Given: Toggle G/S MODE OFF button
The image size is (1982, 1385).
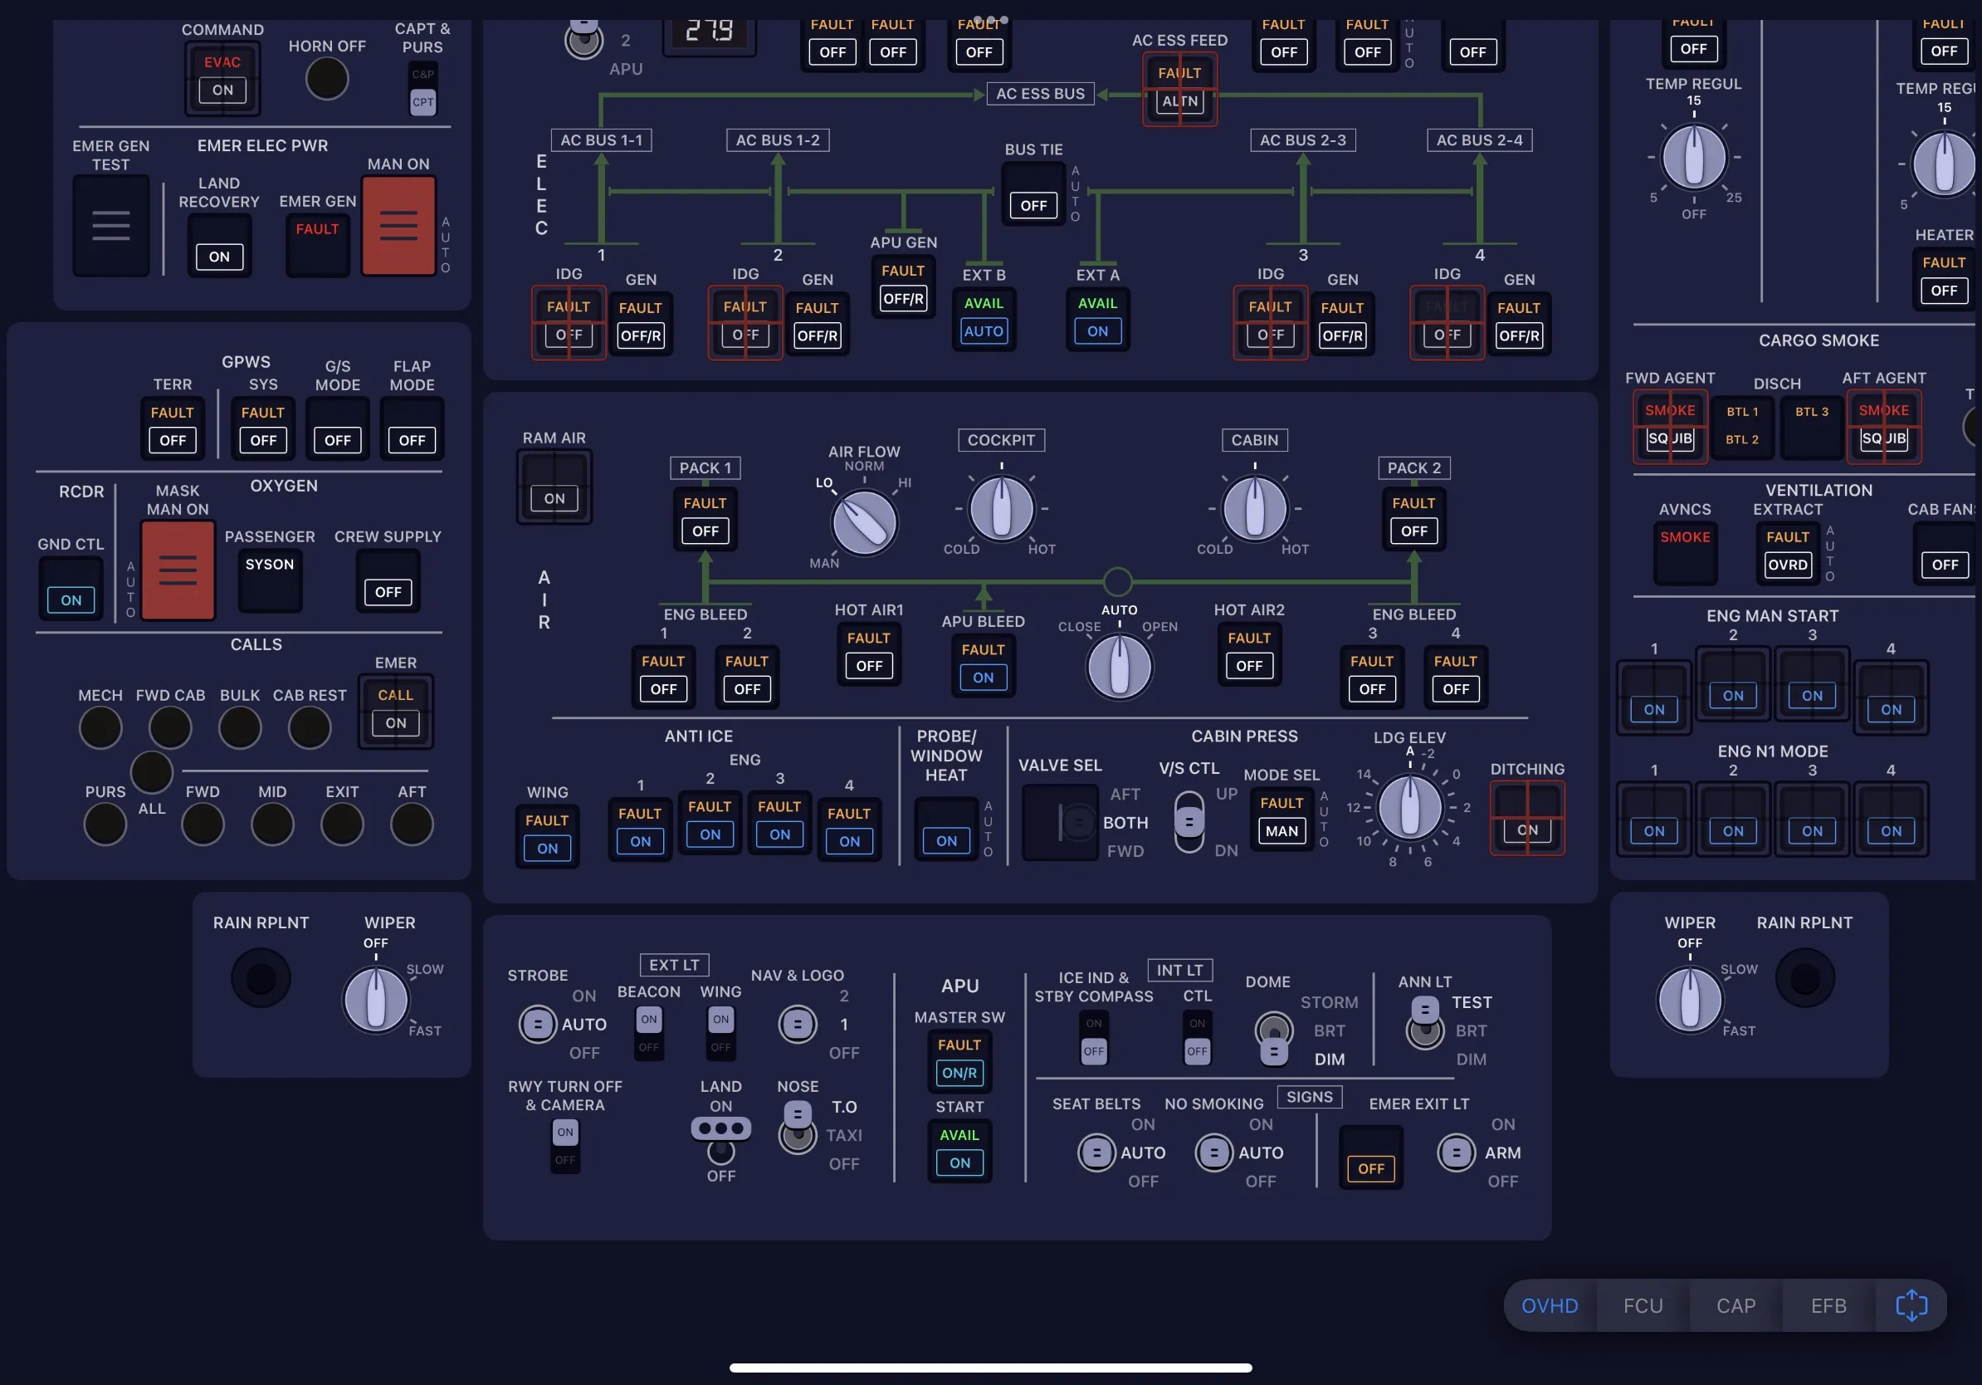Looking at the screenshot, I should pyautogui.click(x=338, y=428).
